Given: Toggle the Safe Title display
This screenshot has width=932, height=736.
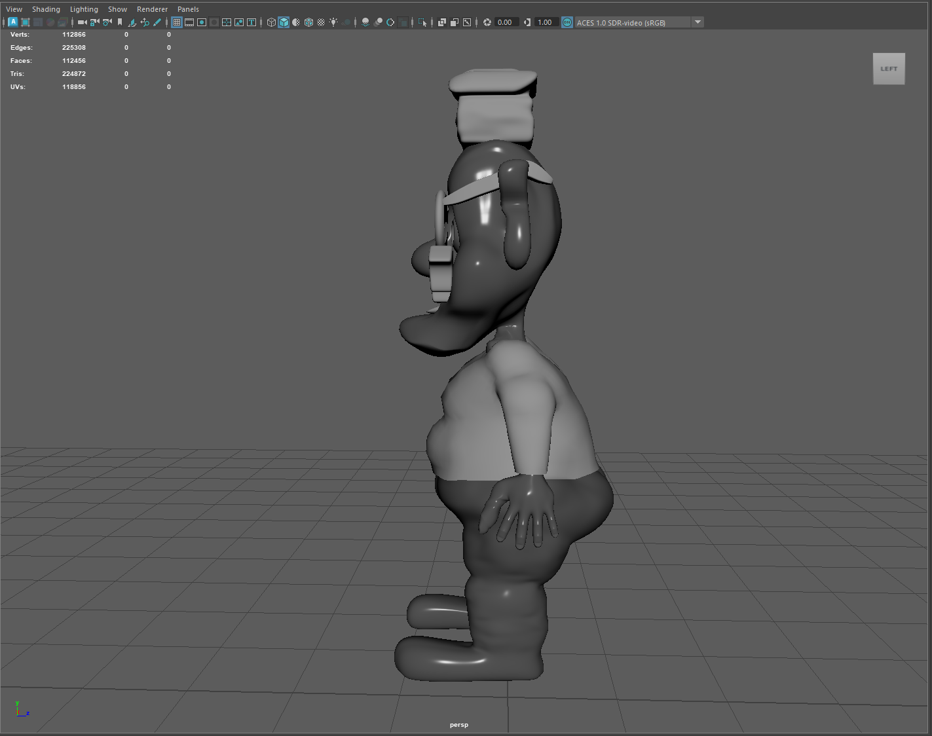Looking at the screenshot, I should click(252, 22).
